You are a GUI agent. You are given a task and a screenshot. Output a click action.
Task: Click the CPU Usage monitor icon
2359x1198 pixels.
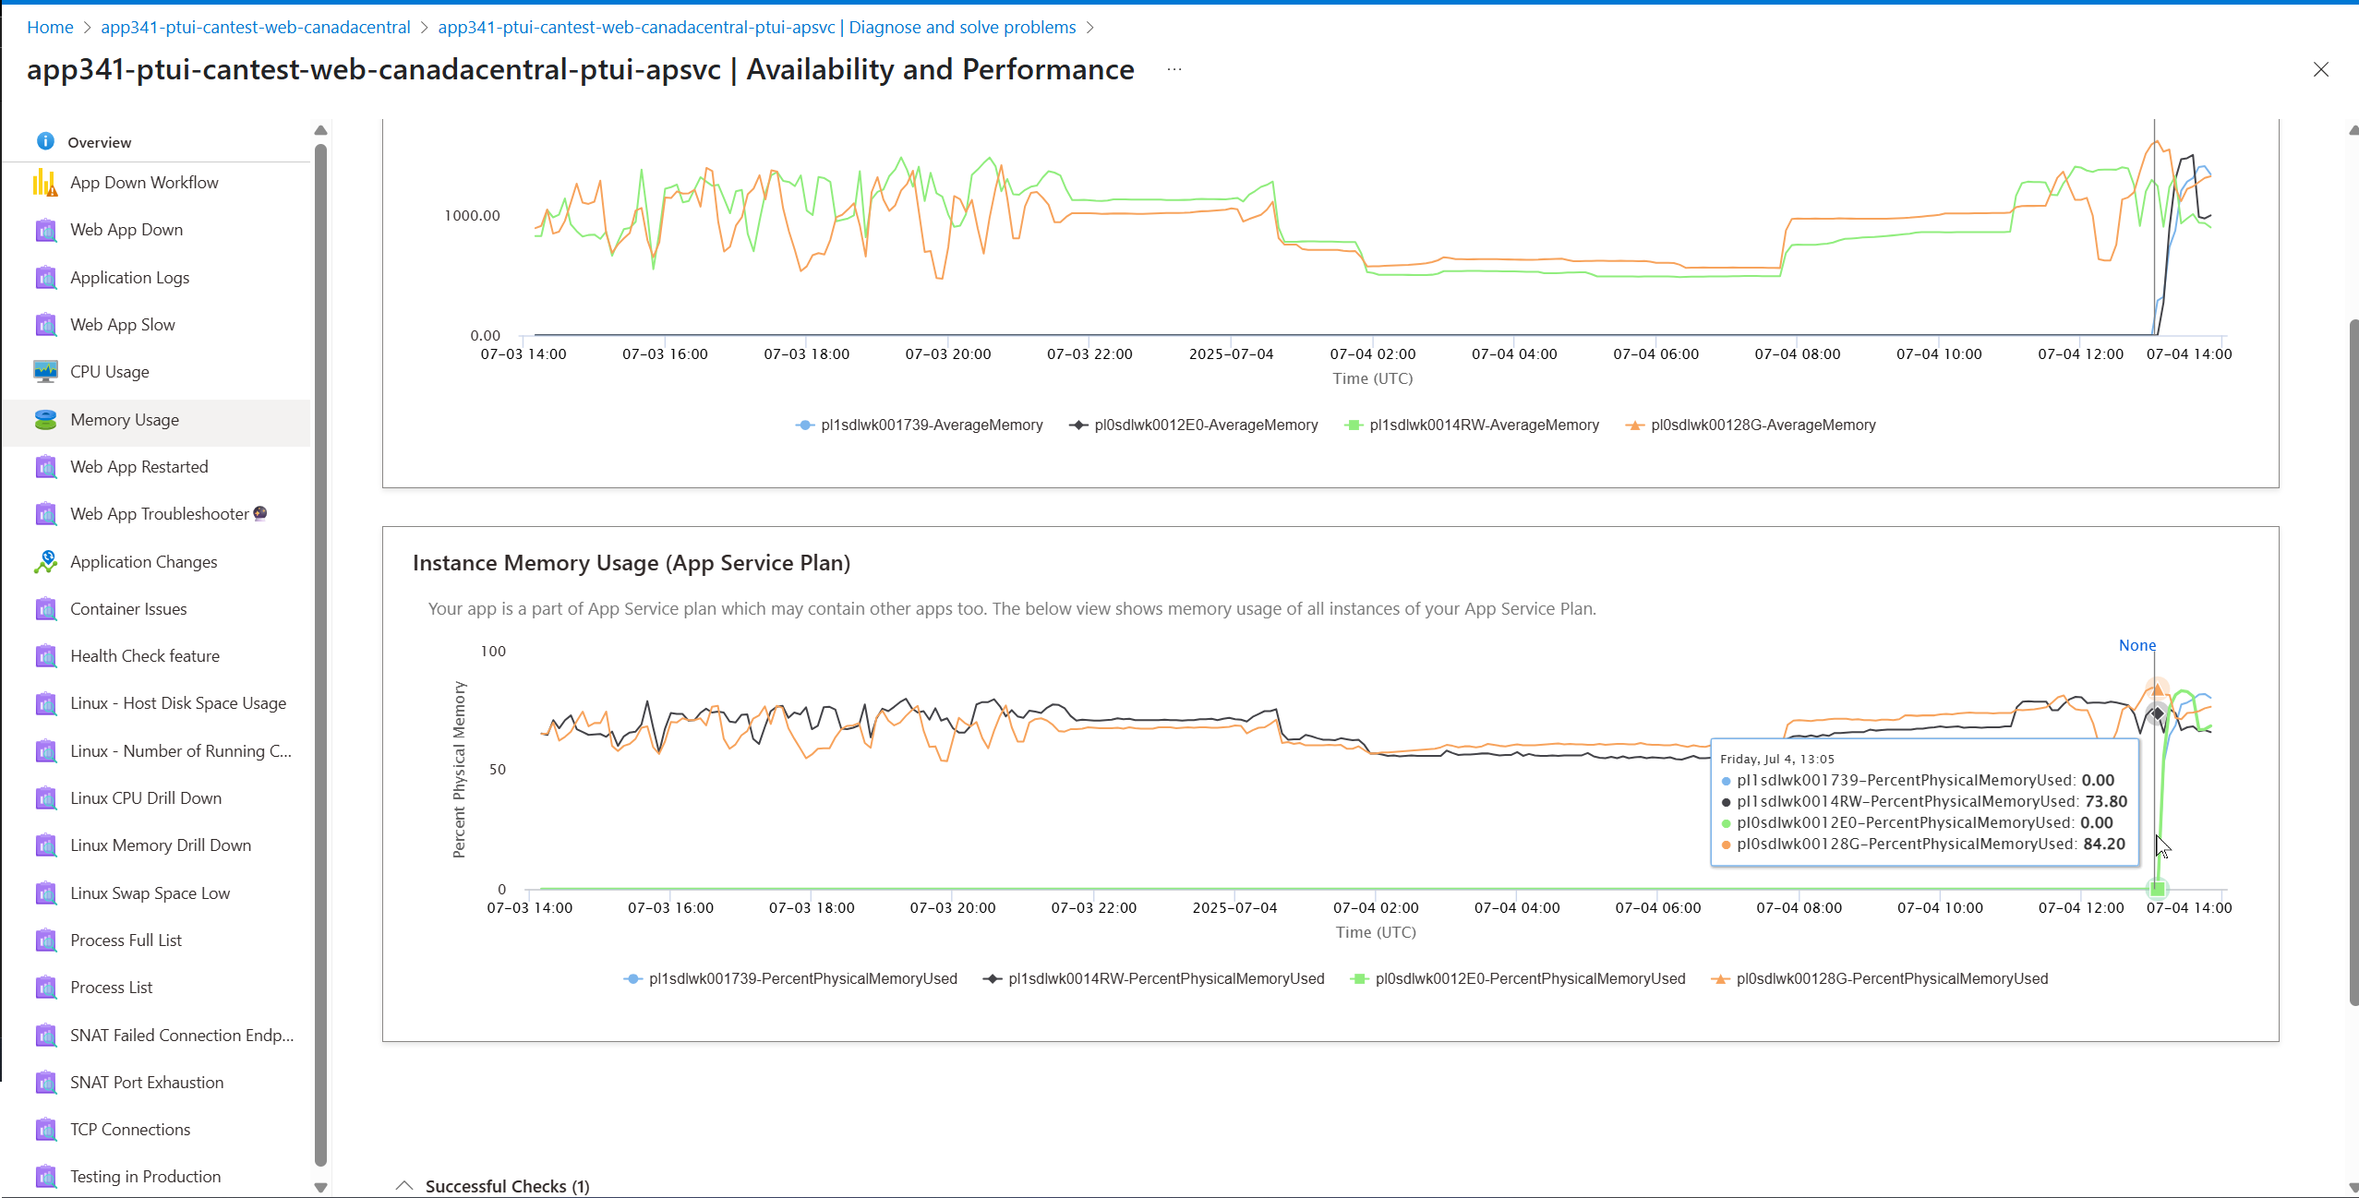click(x=45, y=372)
